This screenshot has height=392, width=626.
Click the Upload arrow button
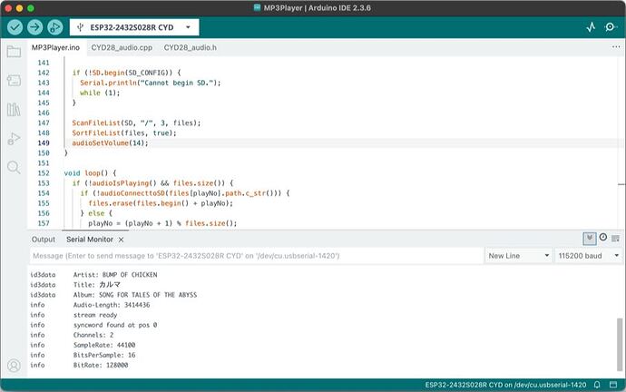click(x=35, y=27)
